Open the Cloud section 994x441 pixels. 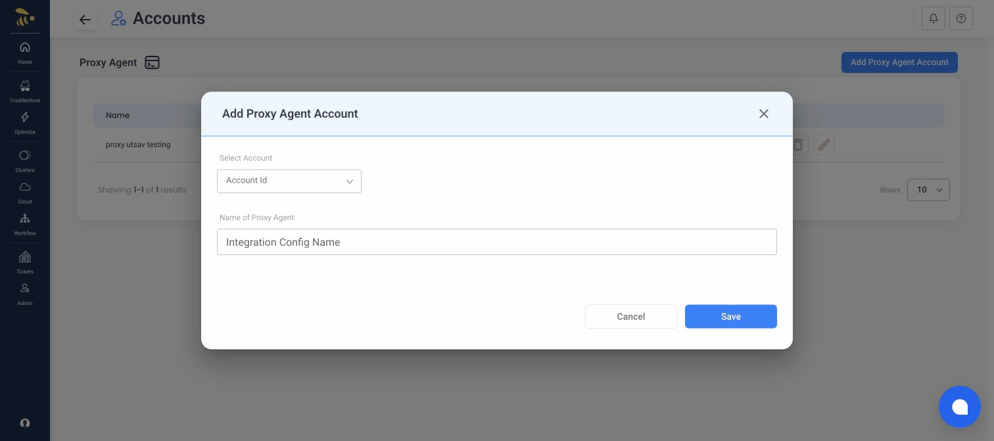pyautogui.click(x=24, y=192)
